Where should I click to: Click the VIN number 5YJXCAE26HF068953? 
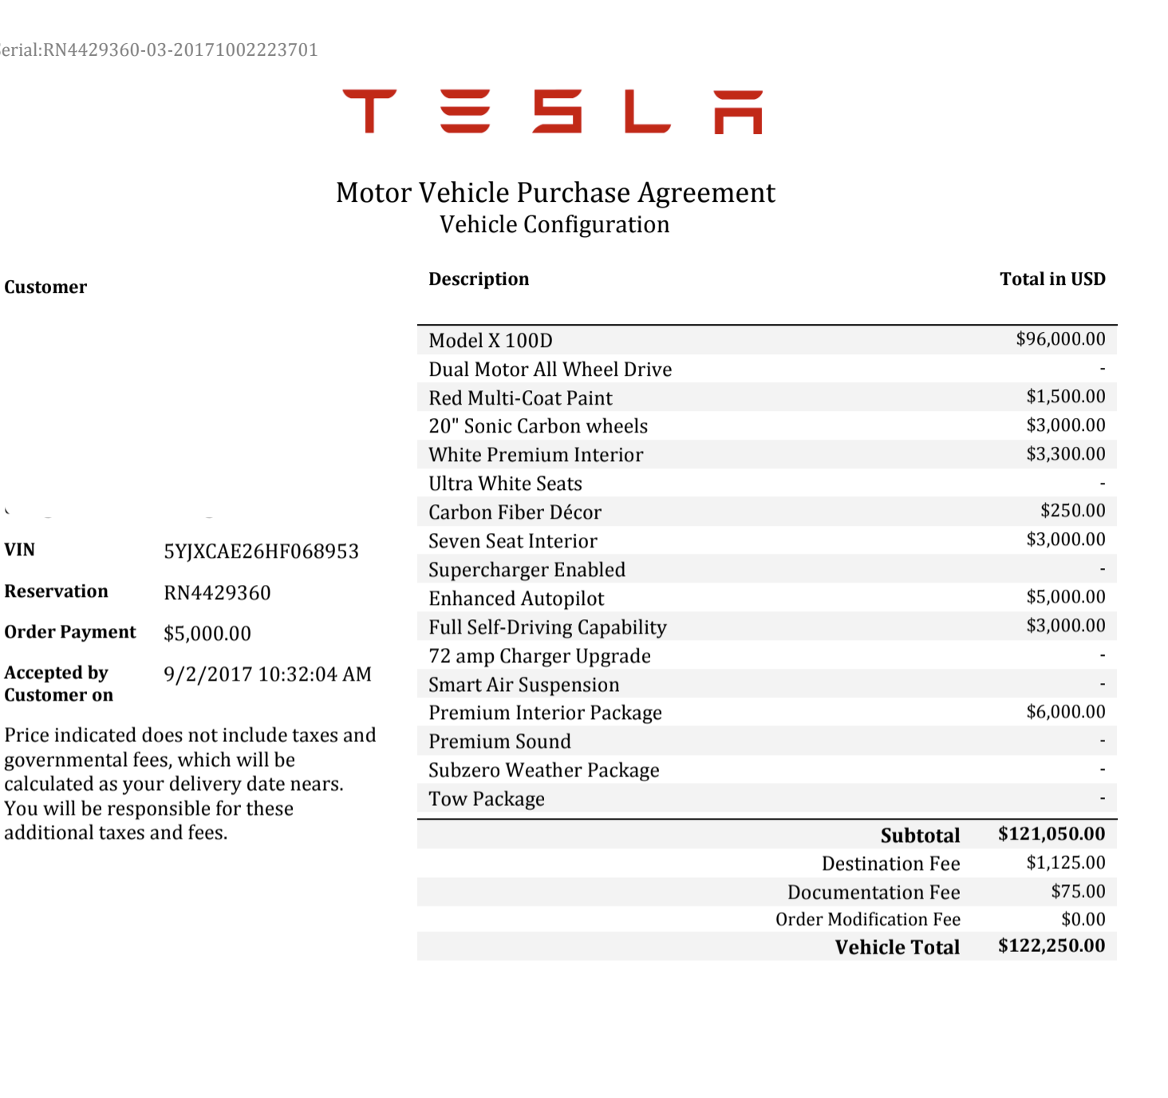tap(261, 551)
